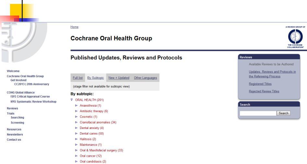The height and width of the screenshot is (164, 307).
Task: Open the Registered Titles link
Action: (x=260, y=84)
